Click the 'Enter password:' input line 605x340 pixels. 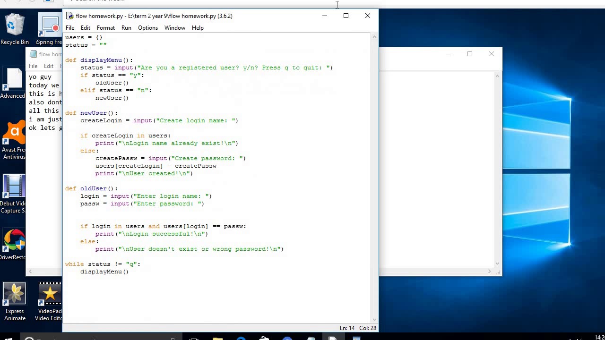click(142, 204)
